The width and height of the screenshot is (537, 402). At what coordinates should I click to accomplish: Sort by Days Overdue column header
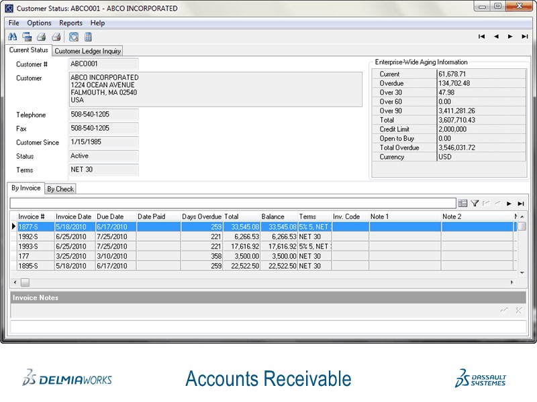coord(201,217)
